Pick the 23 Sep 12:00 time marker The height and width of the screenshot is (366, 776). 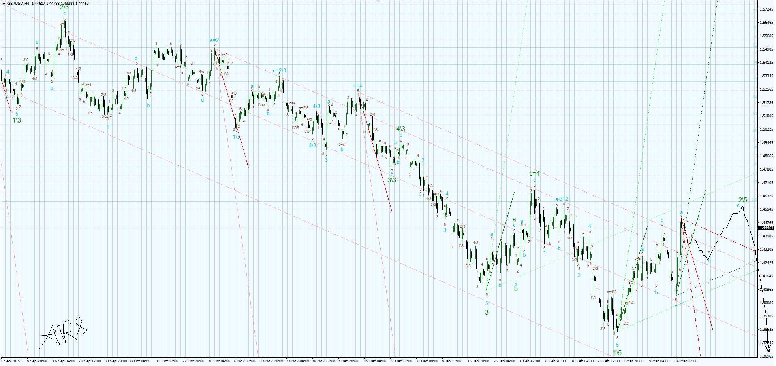[x=90, y=361]
